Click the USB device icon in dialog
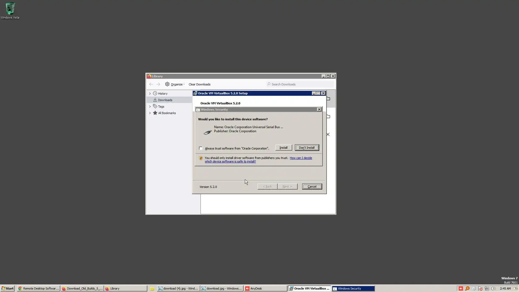The image size is (519, 292). 207,132
